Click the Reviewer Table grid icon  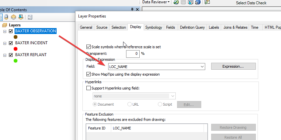point(183,2)
